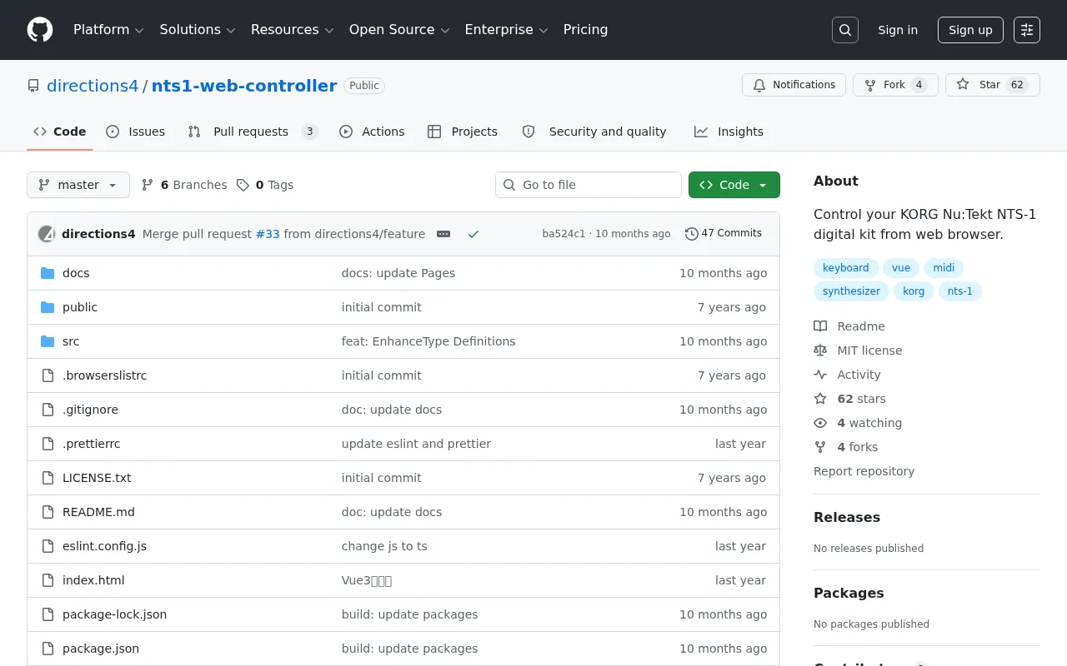
Task: Expand the Open Source menu
Action: click(399, 30)
